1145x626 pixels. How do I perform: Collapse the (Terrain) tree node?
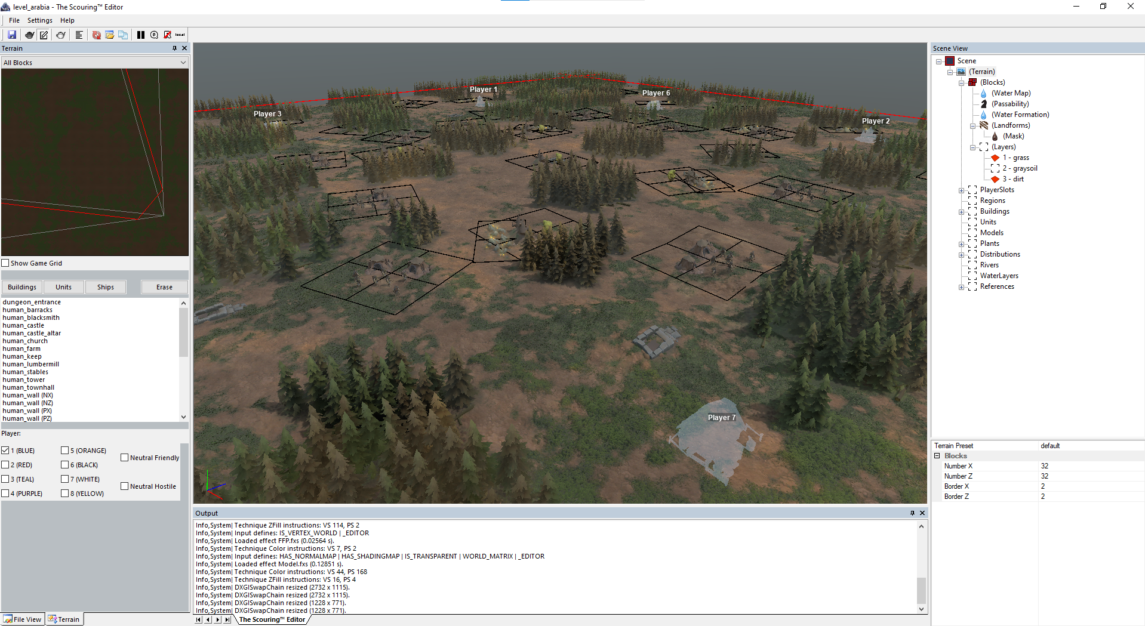tap(950, 72)
